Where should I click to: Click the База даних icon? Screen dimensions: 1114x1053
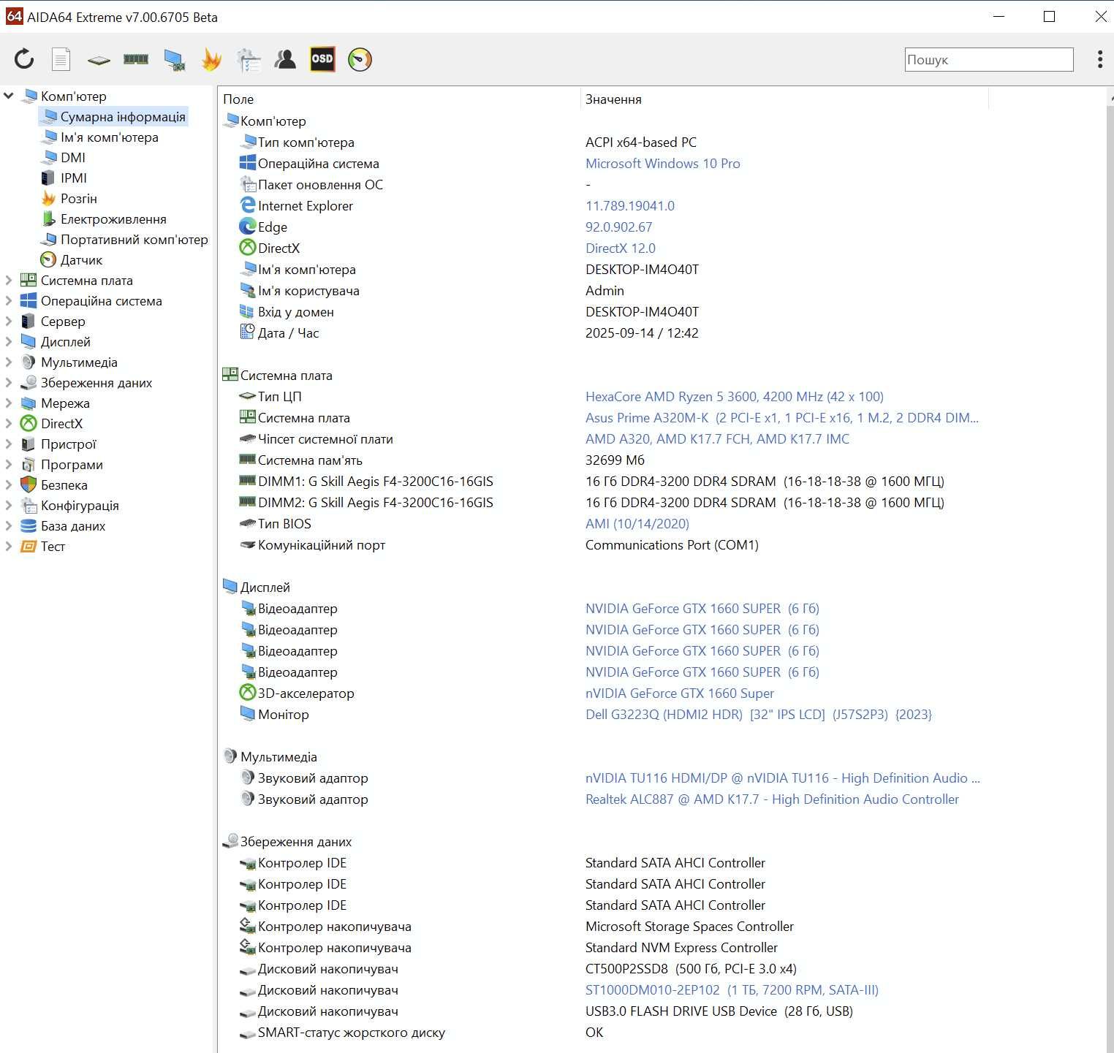tap(29, 525)
